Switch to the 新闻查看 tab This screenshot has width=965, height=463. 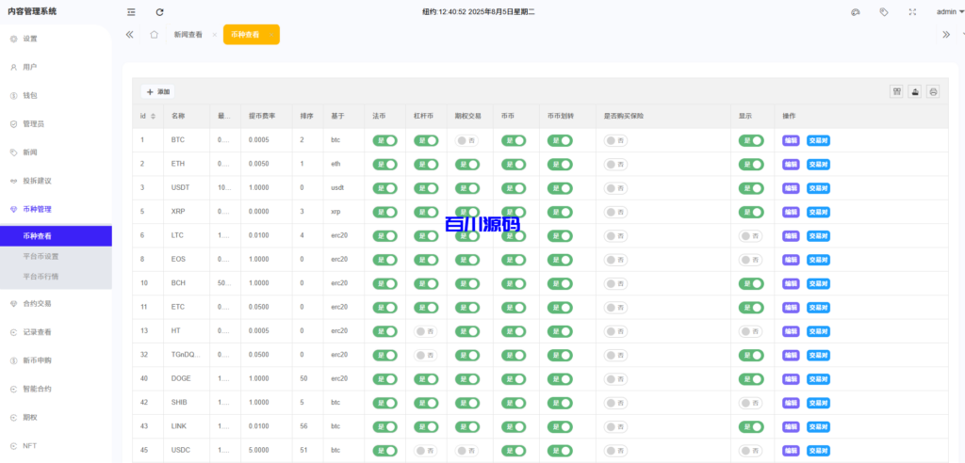coord(188,34)
